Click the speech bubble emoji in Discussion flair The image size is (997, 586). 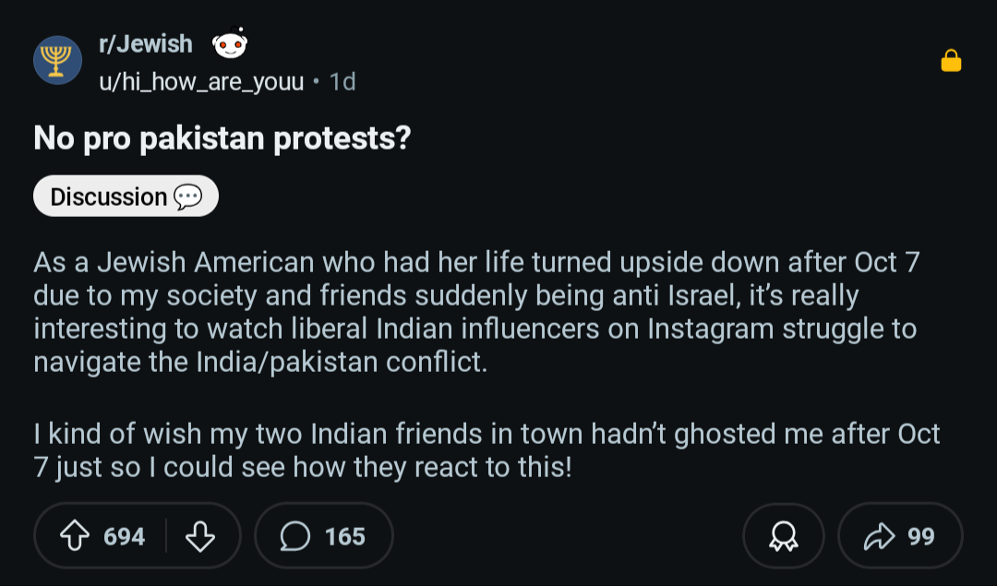coord(187,197)
